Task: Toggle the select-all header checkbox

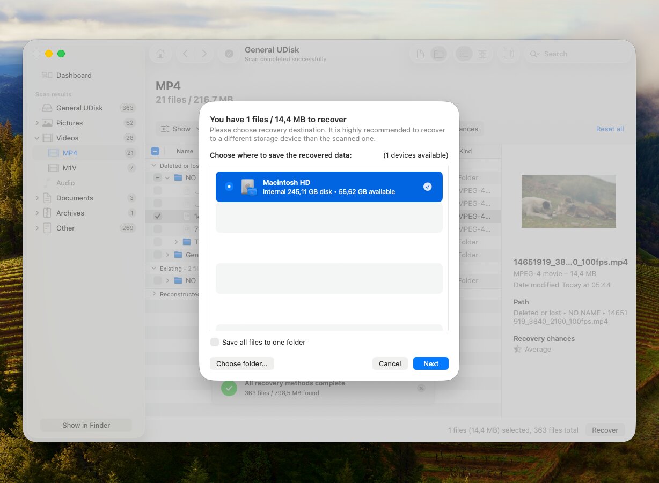Action: click(155, 151)
